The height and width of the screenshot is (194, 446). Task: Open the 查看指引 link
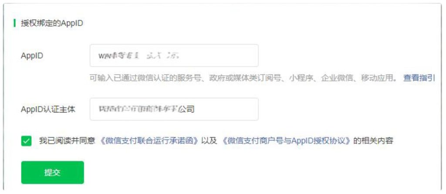[x=419, y=78]
